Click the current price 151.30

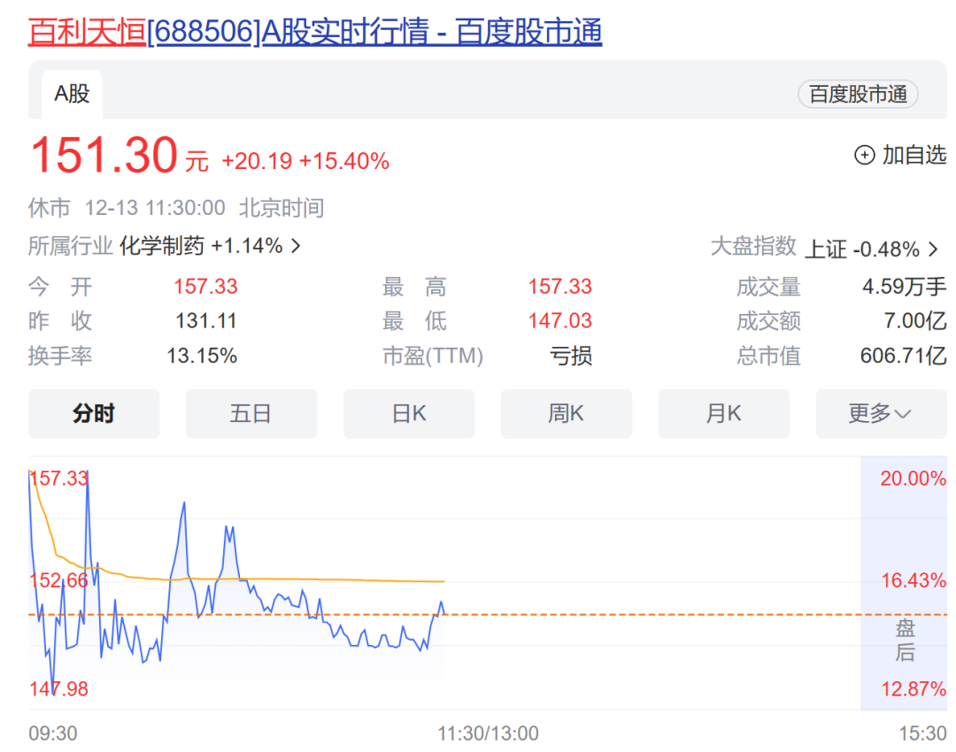104,156
